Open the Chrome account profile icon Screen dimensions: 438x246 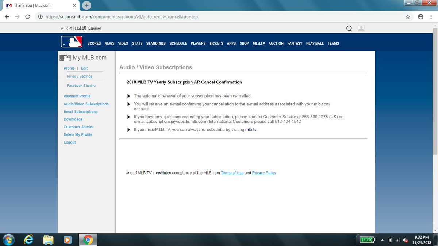pyautogui.click(x=420, y=17)
